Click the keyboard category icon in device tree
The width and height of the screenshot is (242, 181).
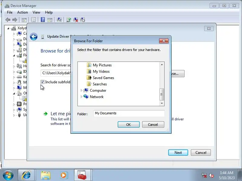pyautogui.click(x=19, y=77)
